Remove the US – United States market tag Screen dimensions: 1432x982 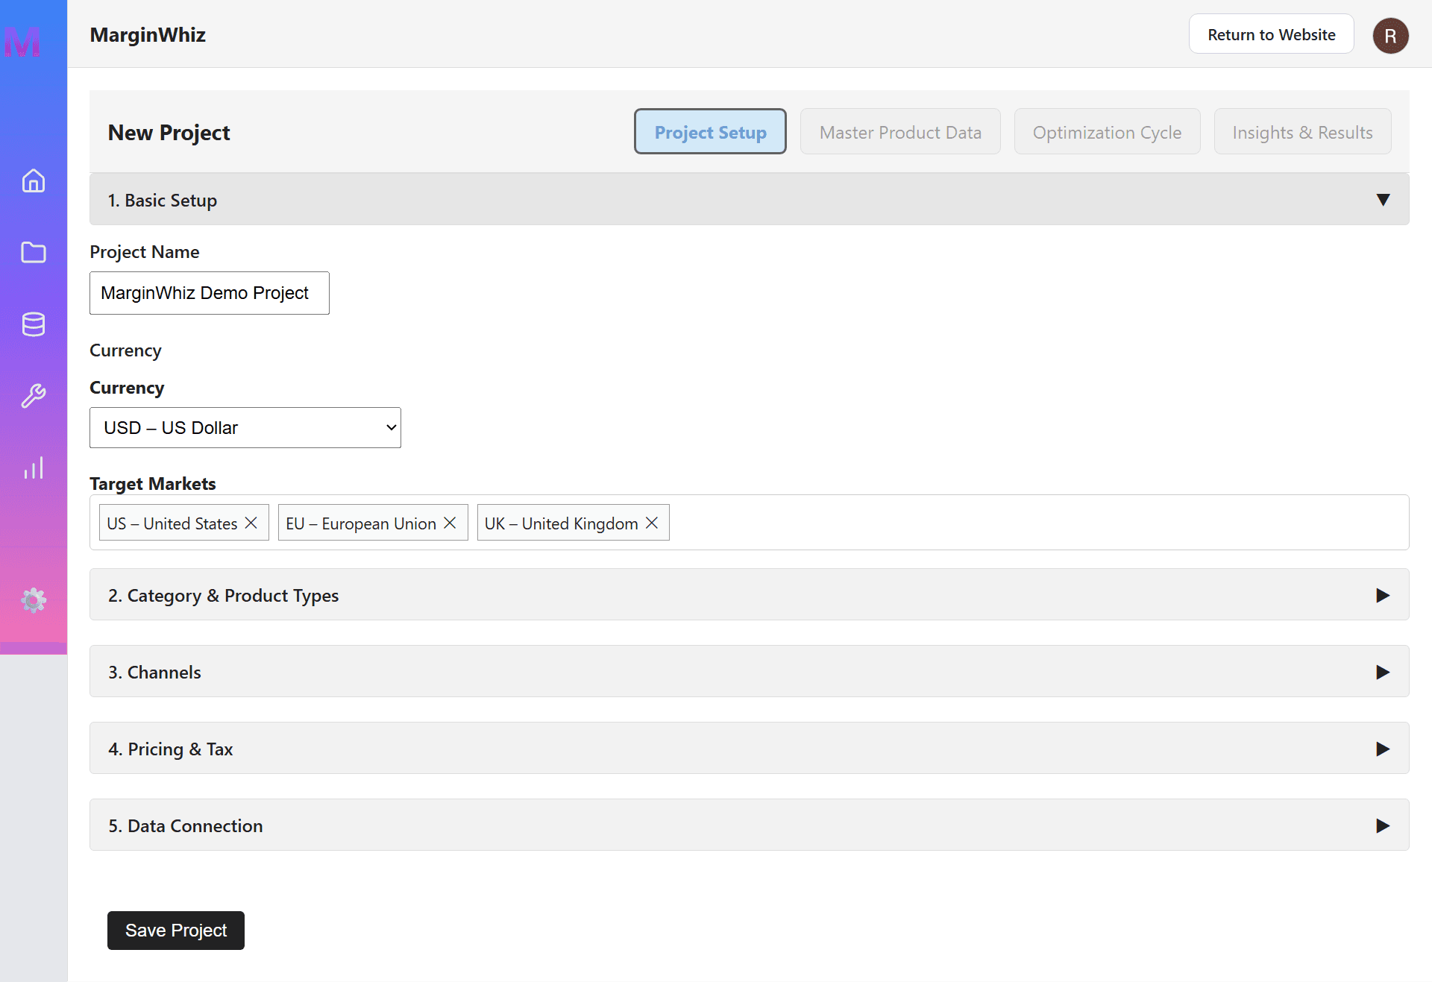pos(251,523)
